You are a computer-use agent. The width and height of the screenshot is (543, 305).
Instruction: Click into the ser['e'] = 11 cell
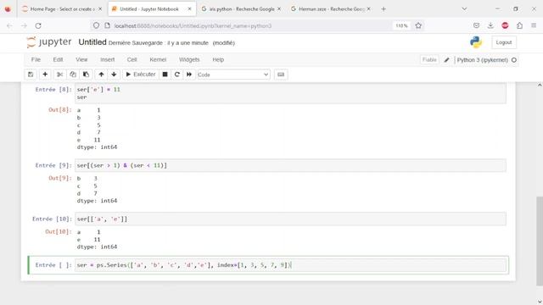coord(290,93)
